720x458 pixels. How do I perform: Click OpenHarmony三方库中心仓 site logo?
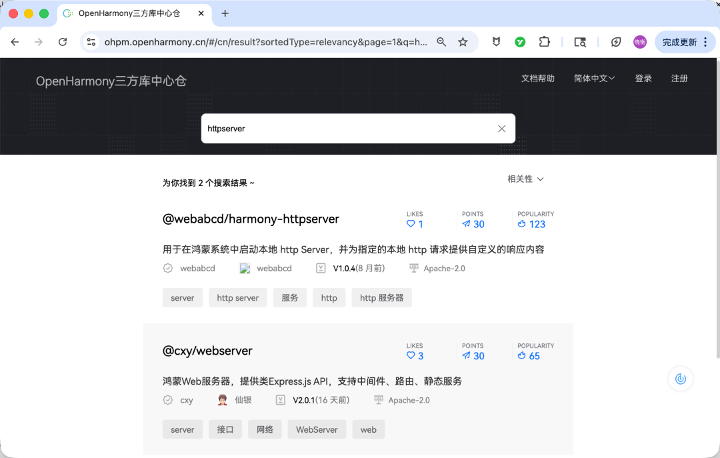[x=111, y=81]
